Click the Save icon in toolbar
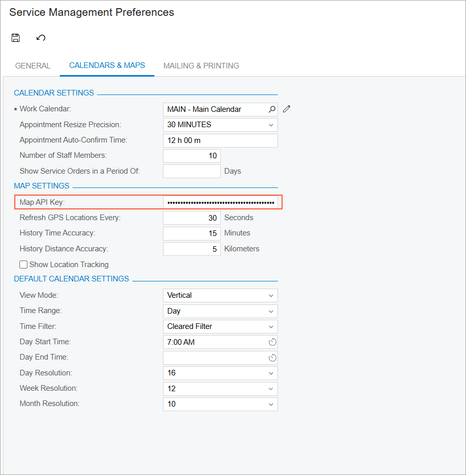The width and height of the screenshot is (466, 475). [16, 37]
